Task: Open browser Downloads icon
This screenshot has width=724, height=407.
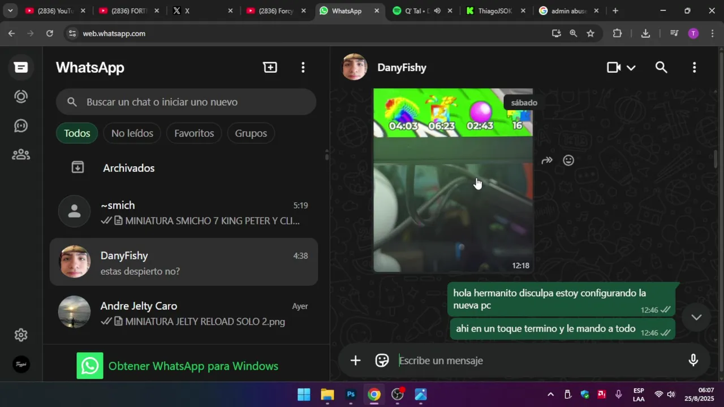Action: 645,33
